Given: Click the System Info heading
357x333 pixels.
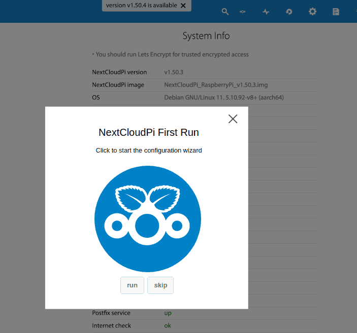Looking at the screenshot, I should pos(206,36).
